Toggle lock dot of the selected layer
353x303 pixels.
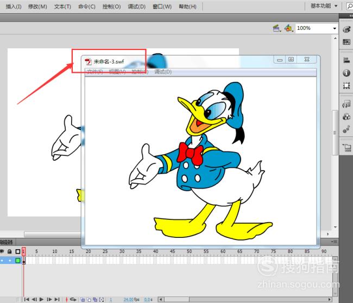click(10, 261)
